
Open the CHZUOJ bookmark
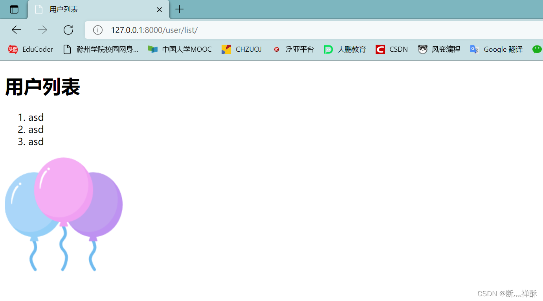[x=242, y=49]
